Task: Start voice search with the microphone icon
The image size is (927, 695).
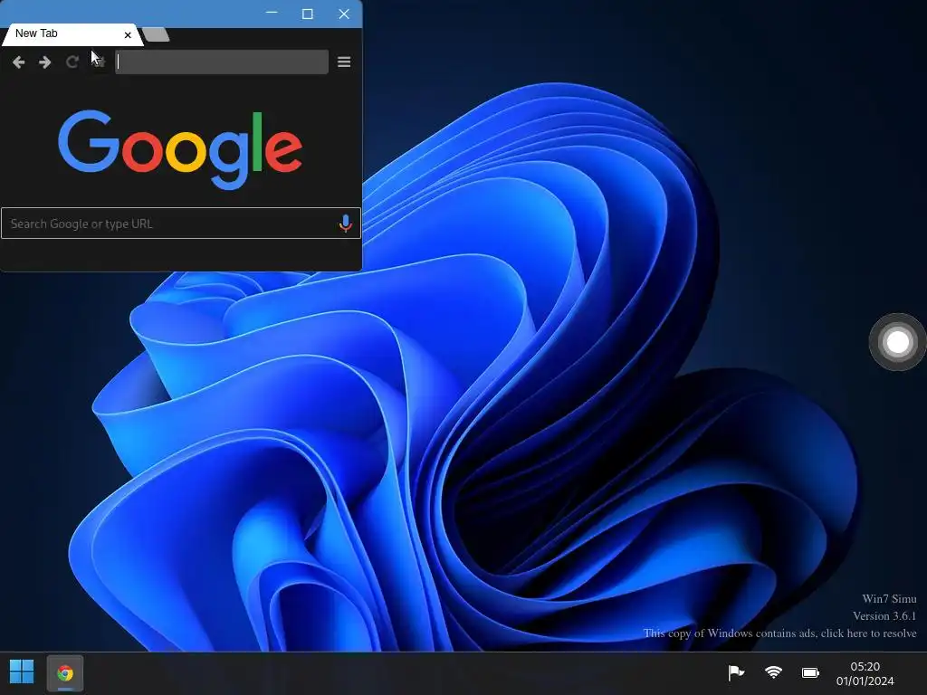Action: click(x=345, y=224)
